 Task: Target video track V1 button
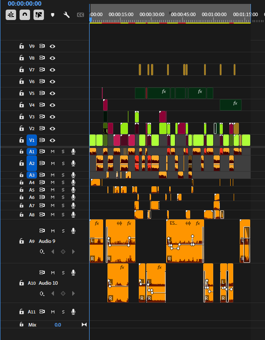[32, 140]
